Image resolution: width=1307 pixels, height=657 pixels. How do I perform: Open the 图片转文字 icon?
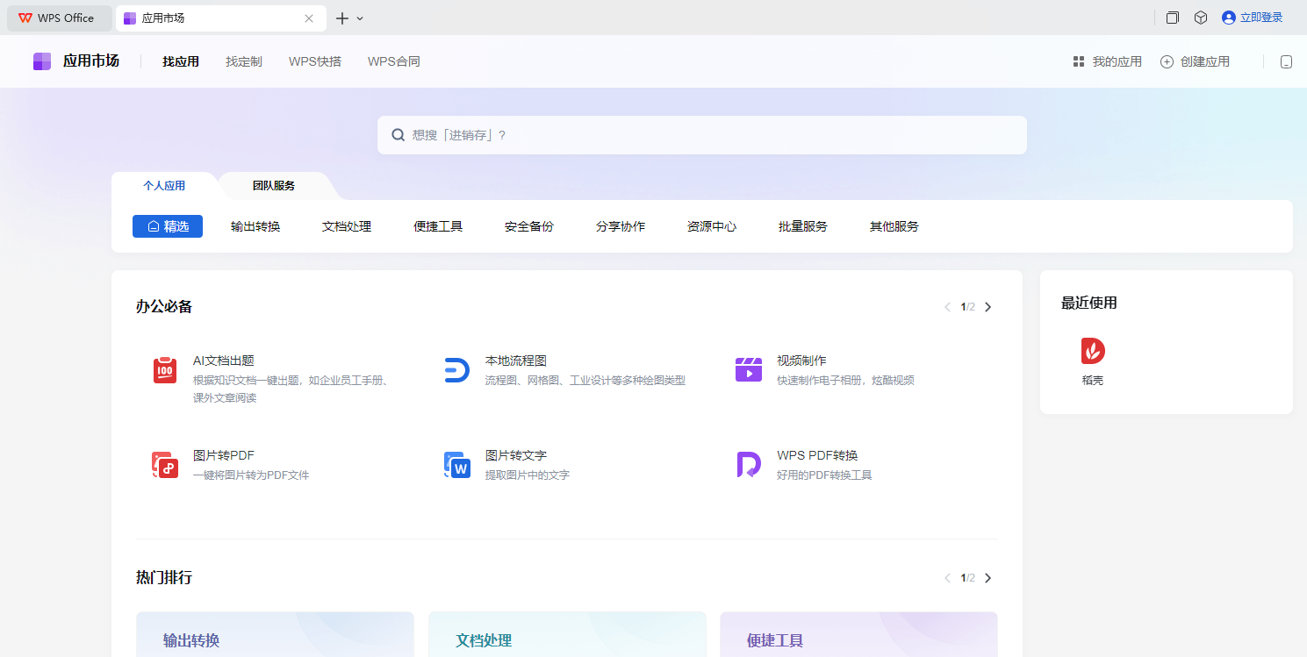pyautogui.click(x=456, y=465)
